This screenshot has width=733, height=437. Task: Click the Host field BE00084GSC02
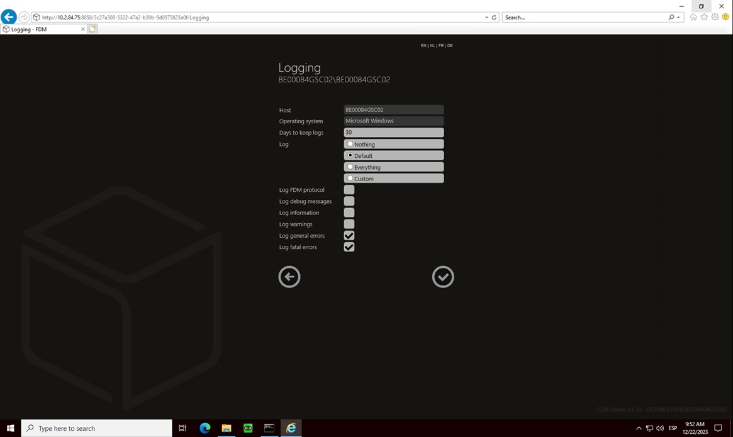pos(394,110)
